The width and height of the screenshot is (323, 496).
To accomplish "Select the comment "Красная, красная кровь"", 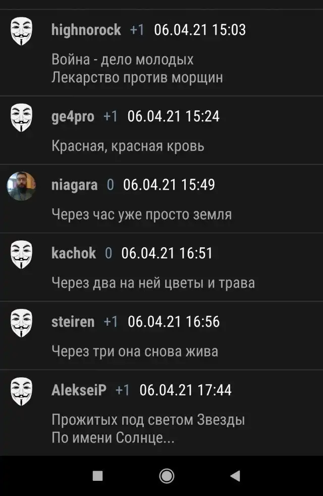I will coord(128,146).
